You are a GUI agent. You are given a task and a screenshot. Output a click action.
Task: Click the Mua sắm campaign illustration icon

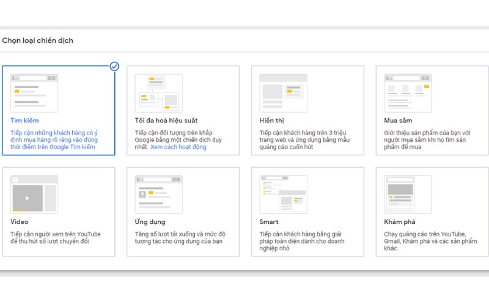pos(408,93)
